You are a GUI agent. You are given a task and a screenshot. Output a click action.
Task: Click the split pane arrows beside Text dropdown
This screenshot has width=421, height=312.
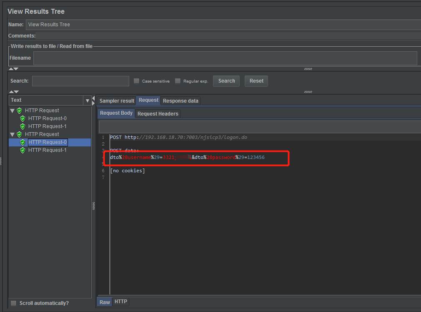pyautogui.click(x=93, y=100)
